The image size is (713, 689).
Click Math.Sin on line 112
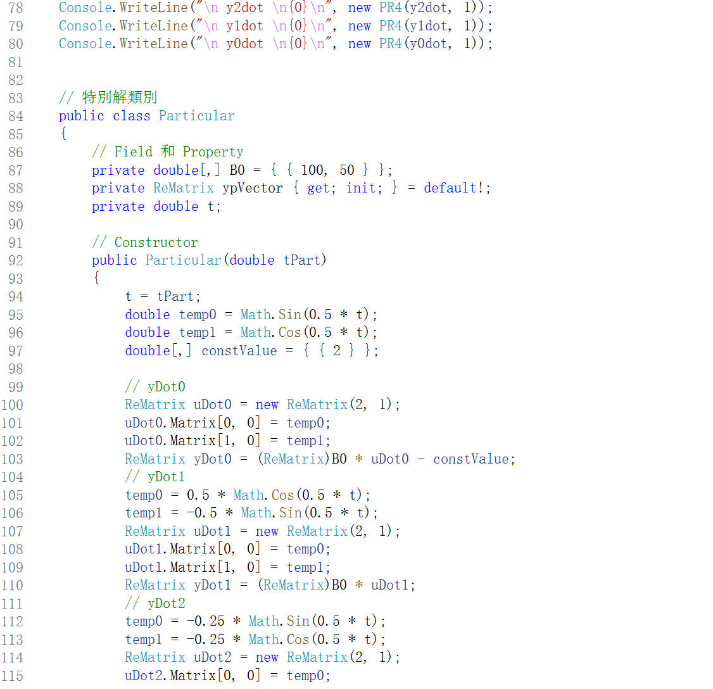[x=279, y=621]
